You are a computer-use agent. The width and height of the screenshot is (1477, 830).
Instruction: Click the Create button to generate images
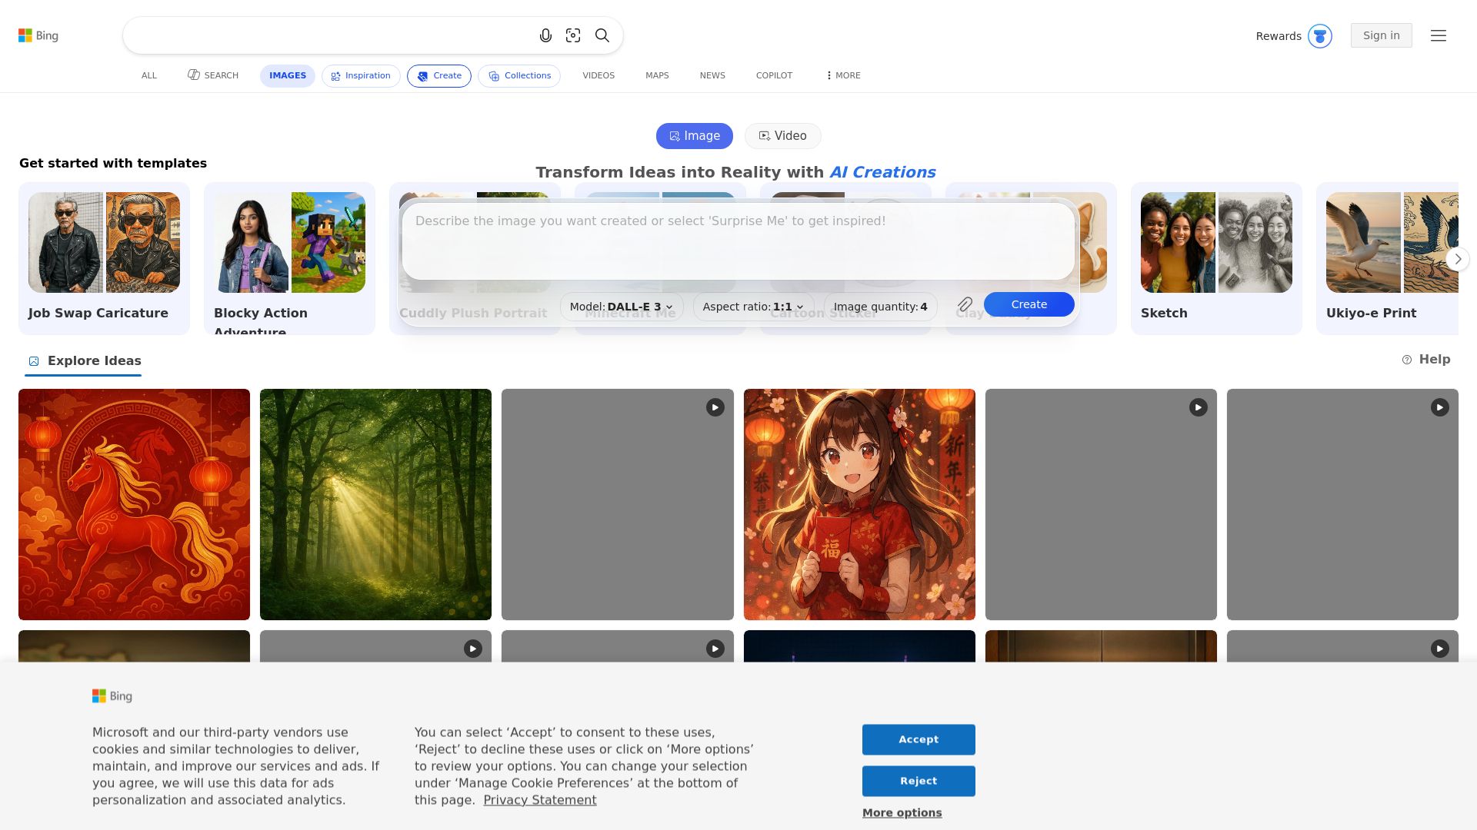1029,304
